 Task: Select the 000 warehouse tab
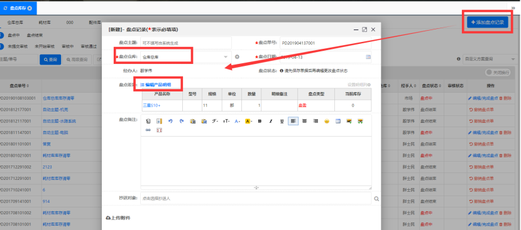point(70,23)
